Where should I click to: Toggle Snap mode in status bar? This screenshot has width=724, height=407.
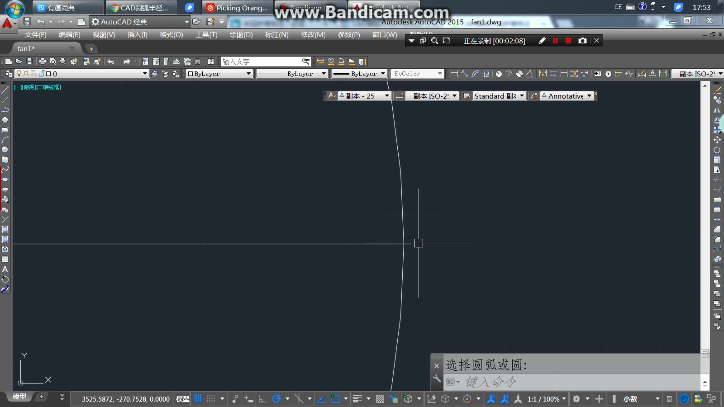tap(211, 399)
